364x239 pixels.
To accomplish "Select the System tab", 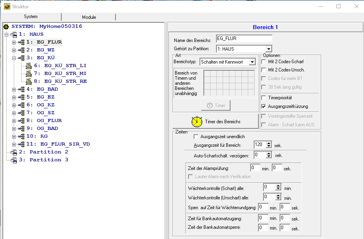I will tap(31, 17).
